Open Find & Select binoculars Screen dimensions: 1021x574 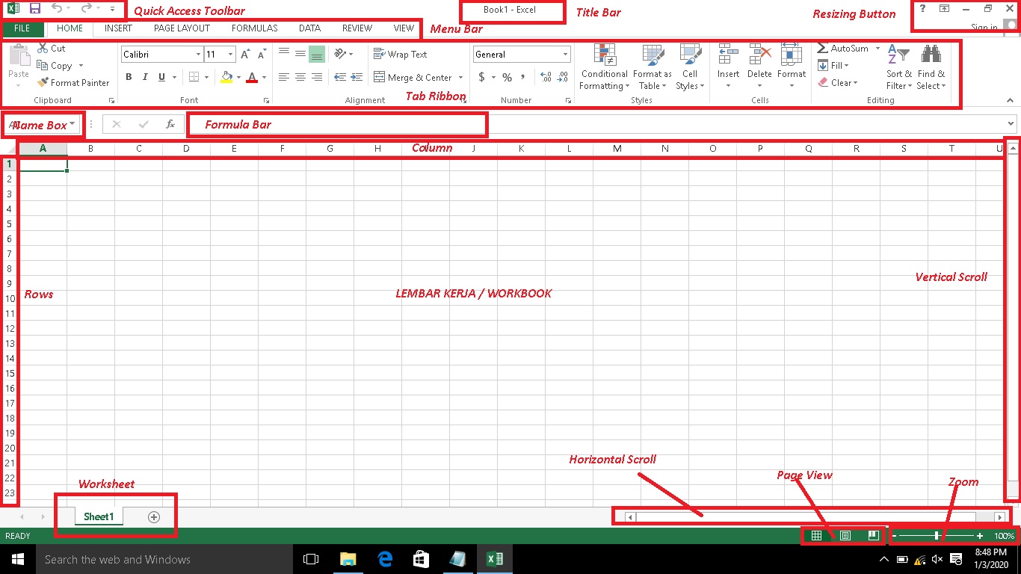pyautogui.click(x=931, y=67)
